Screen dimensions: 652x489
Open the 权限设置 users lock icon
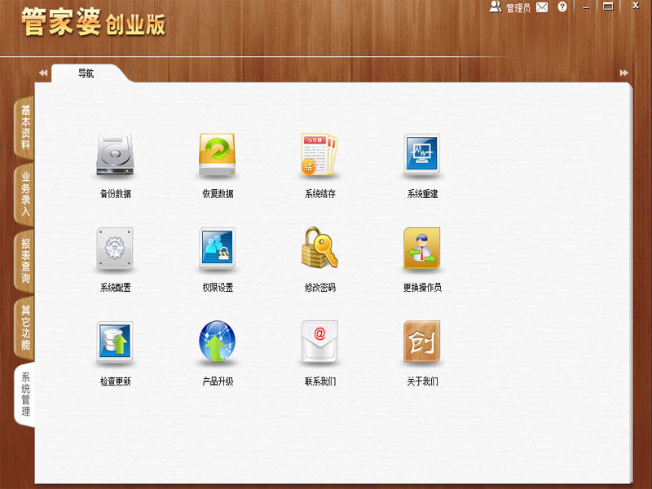pyautogui.click(x=217, y=249)
